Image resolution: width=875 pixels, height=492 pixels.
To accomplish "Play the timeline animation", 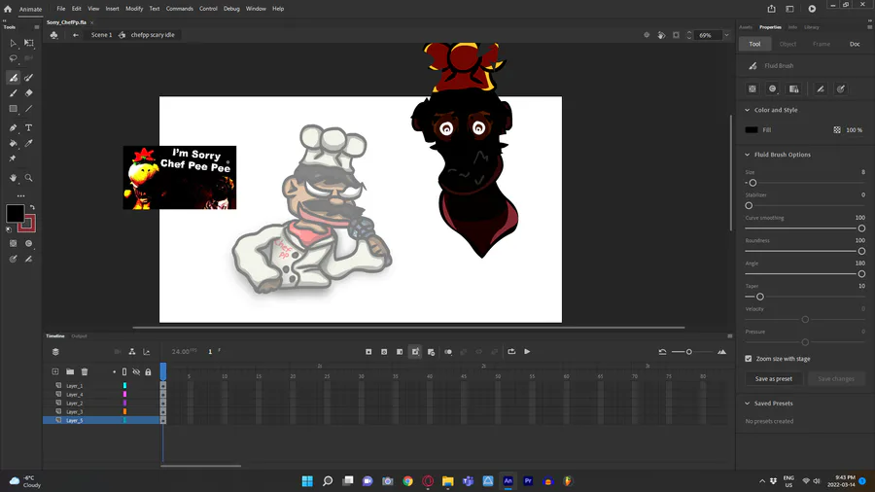I will pyautogui.click(x=527, y=351).
